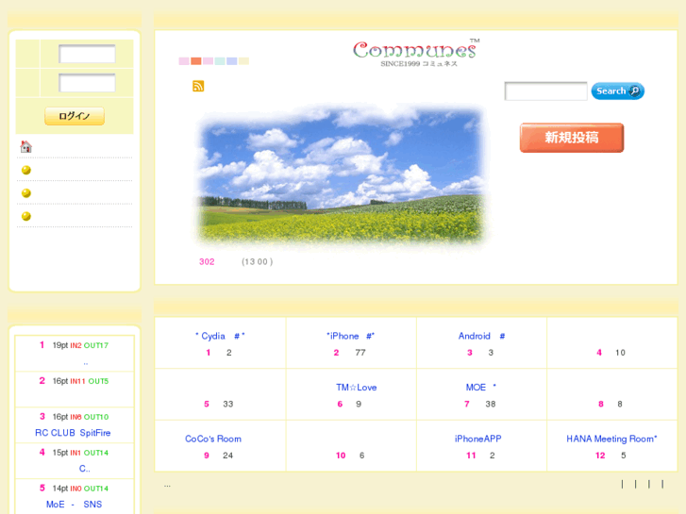The height and width of the screenshot is (514, 686).
Task: Focus the lower login input field
Action: (87, 83)
